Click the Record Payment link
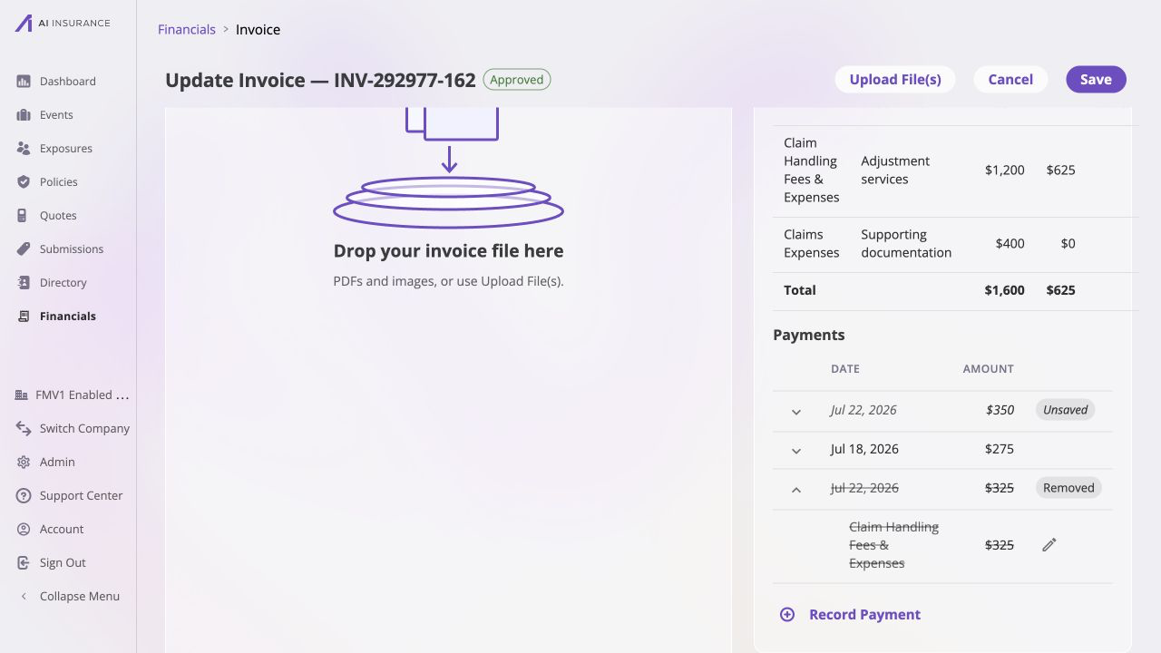Image resolution: width=1161 pixels, height=653 pixels. 864,615
